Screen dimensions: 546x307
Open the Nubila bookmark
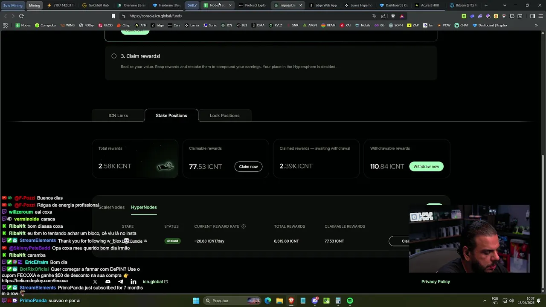pos(363,25)
